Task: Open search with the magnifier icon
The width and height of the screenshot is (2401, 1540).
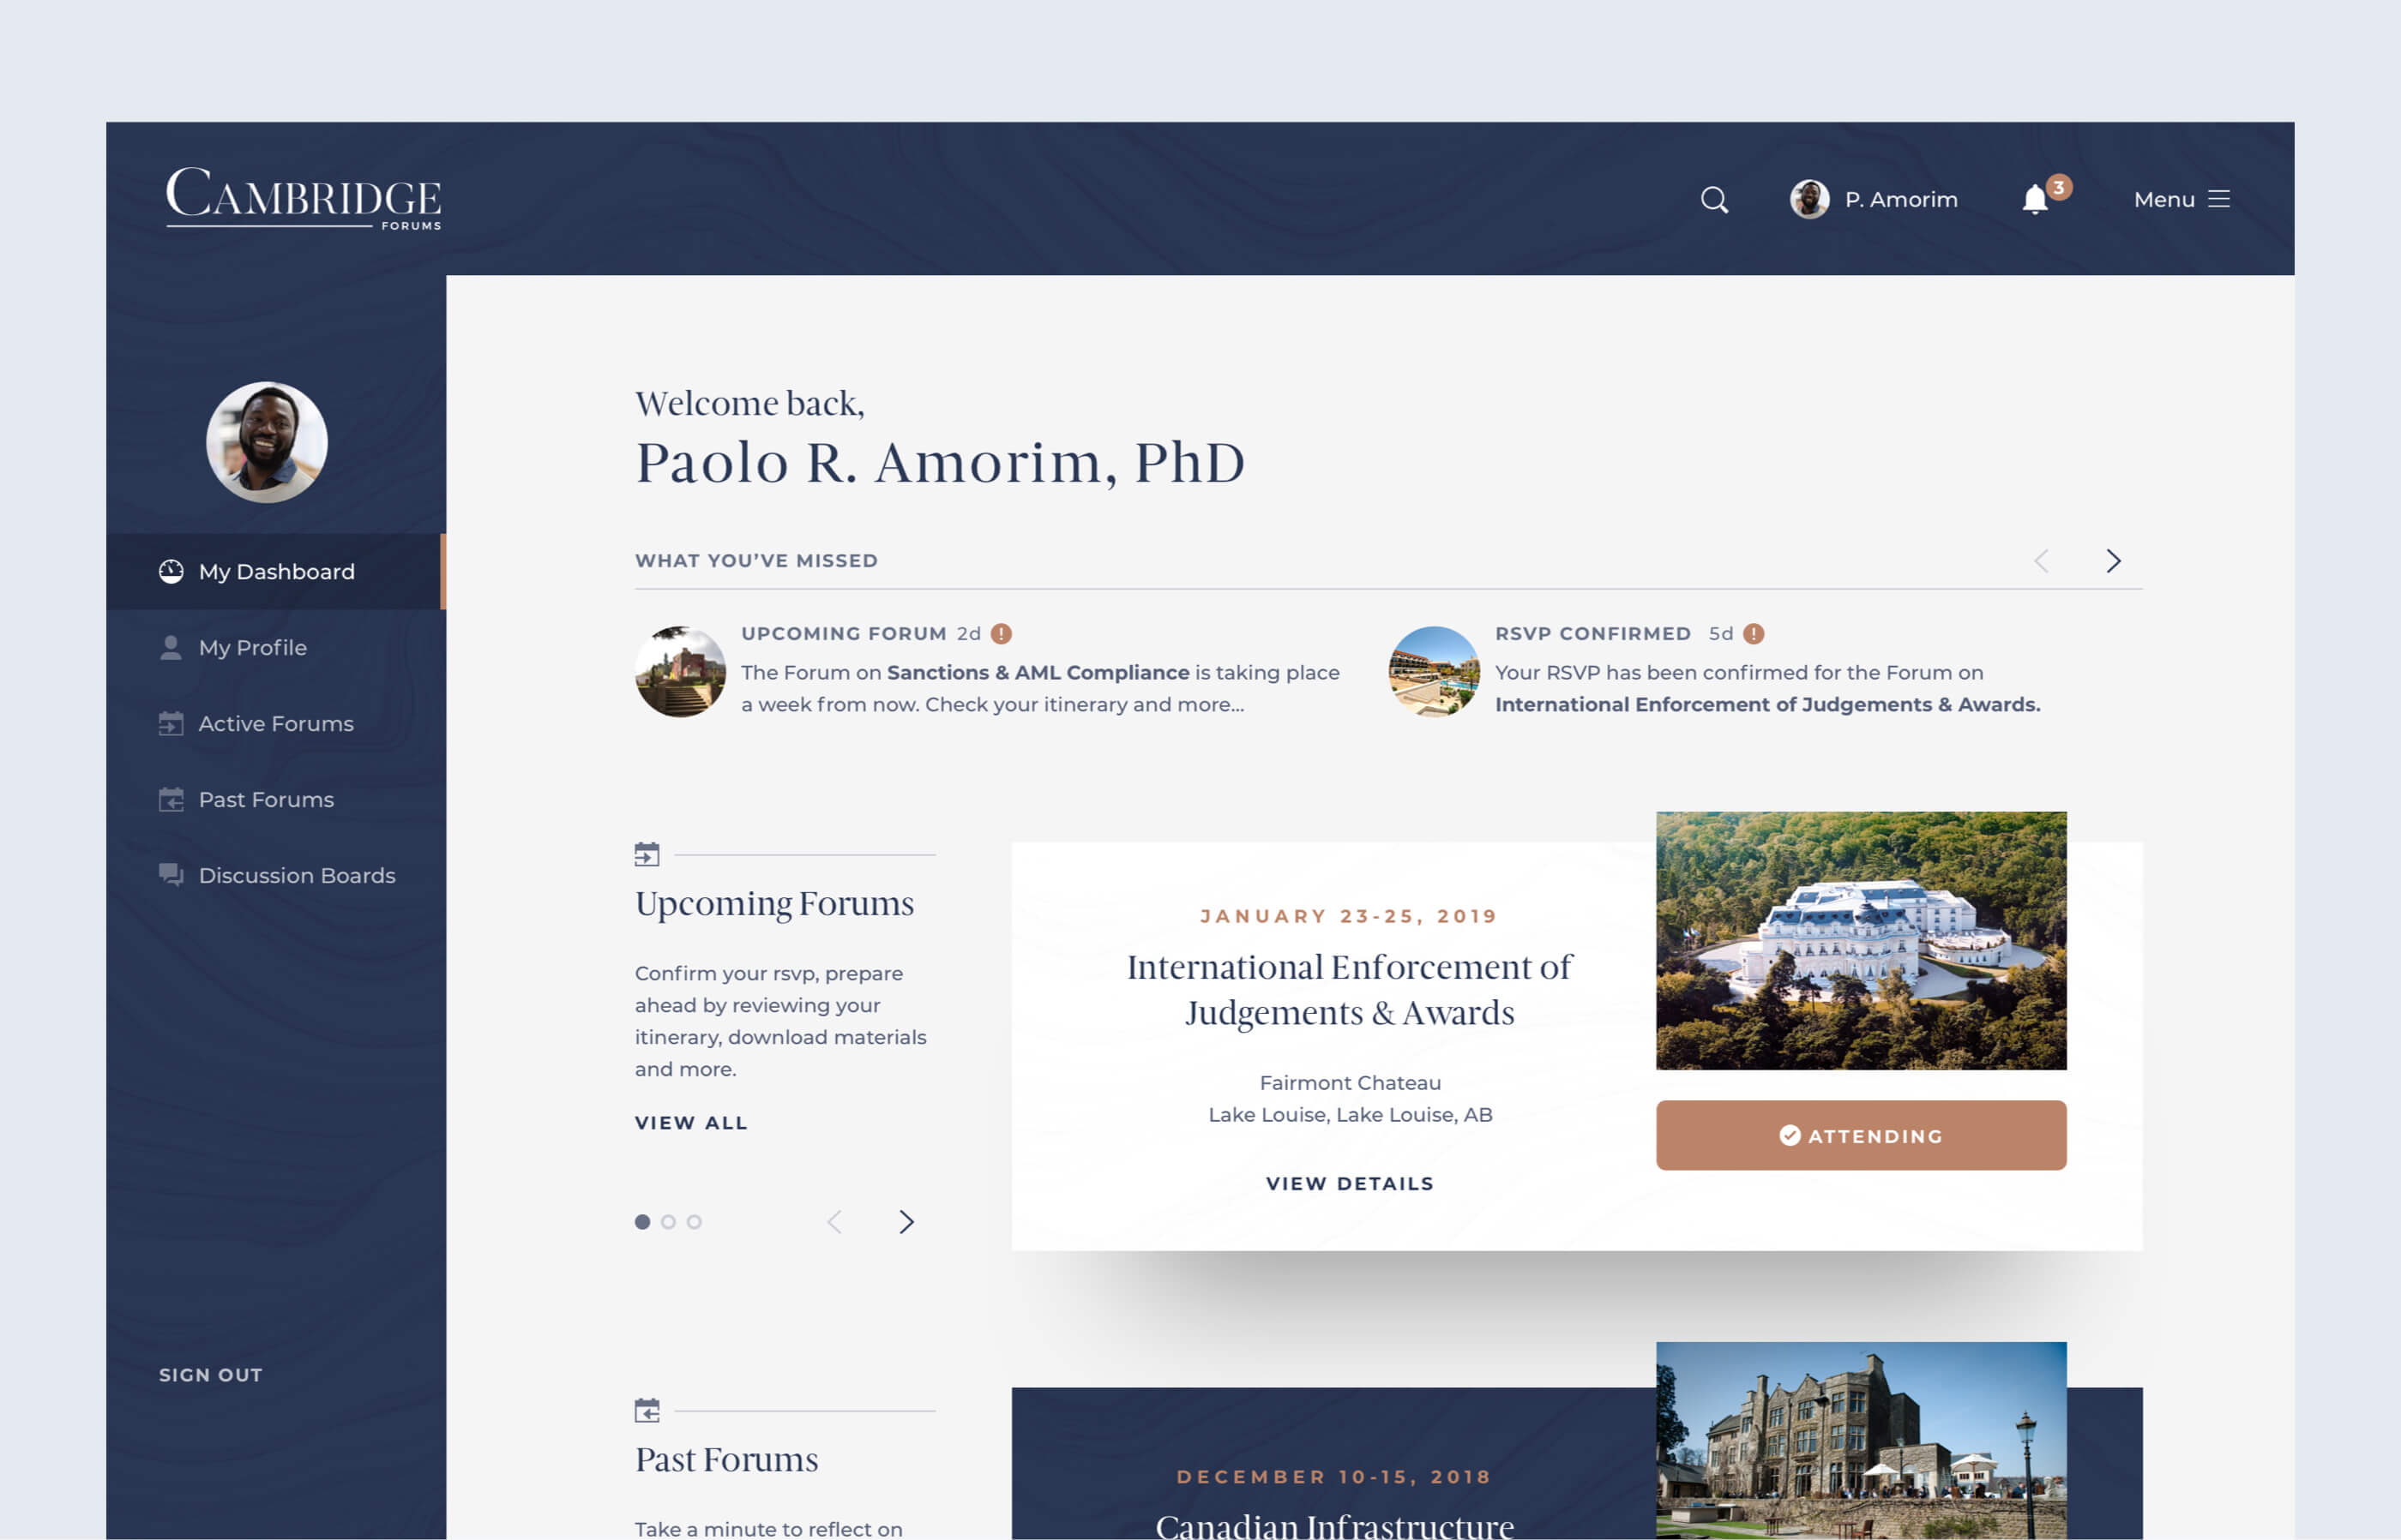Action: [1713, 199]
